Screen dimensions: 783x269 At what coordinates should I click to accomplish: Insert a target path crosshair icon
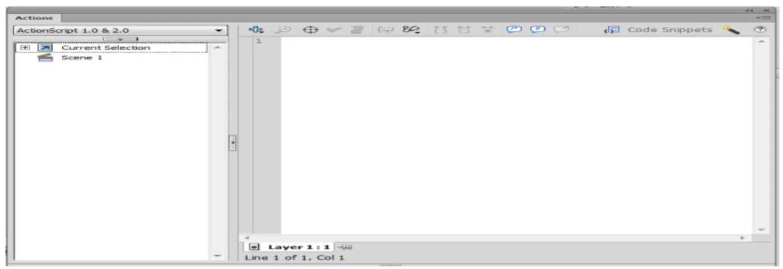309,30
